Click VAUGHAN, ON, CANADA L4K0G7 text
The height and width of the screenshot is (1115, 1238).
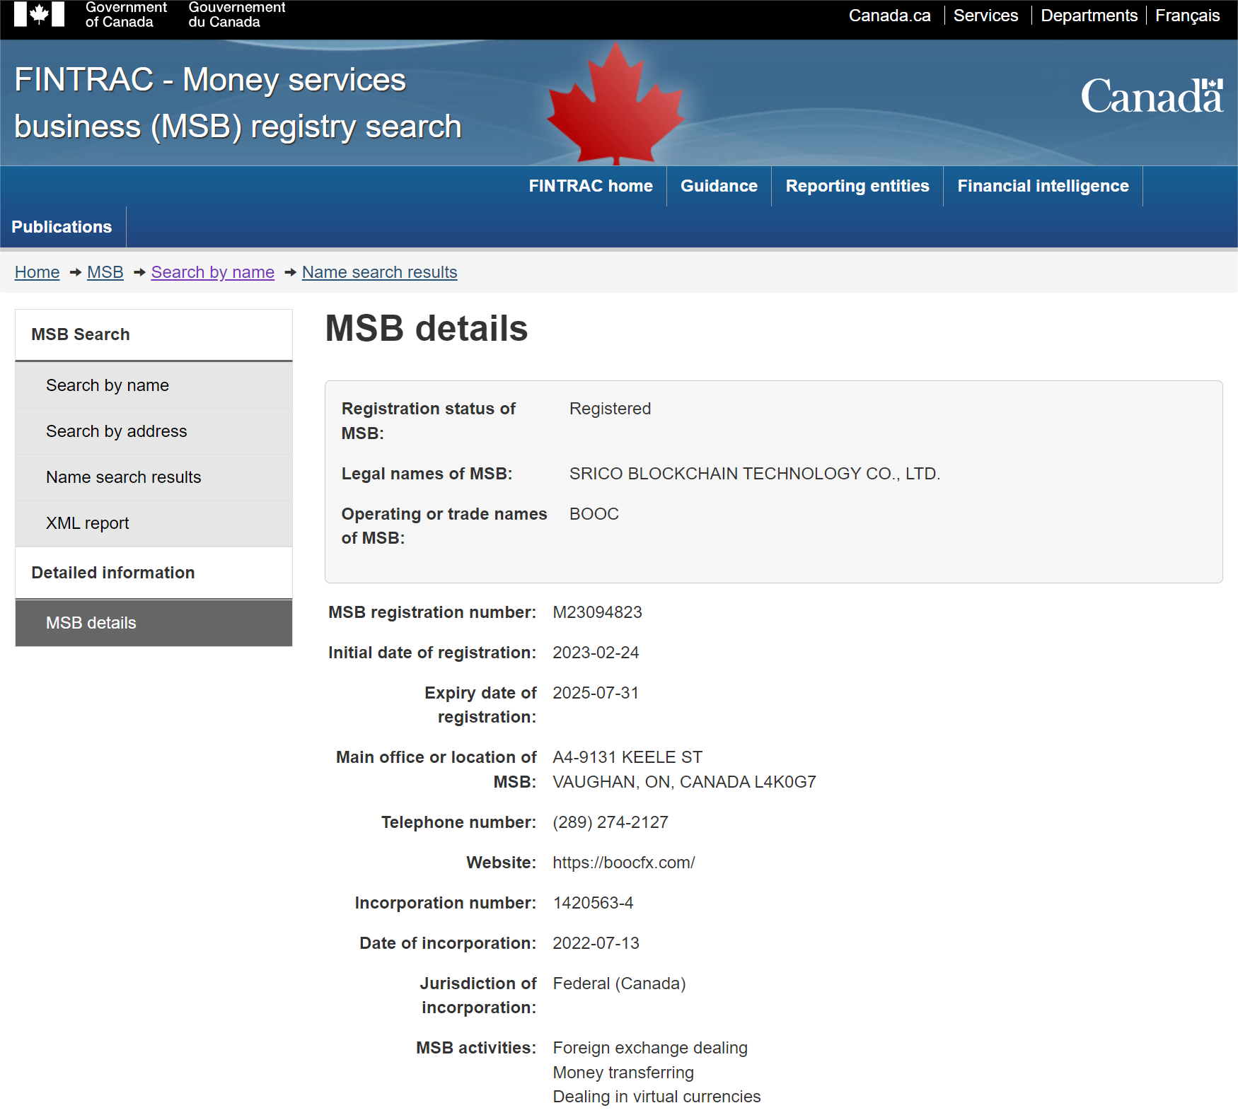click(x=684, y=782)
